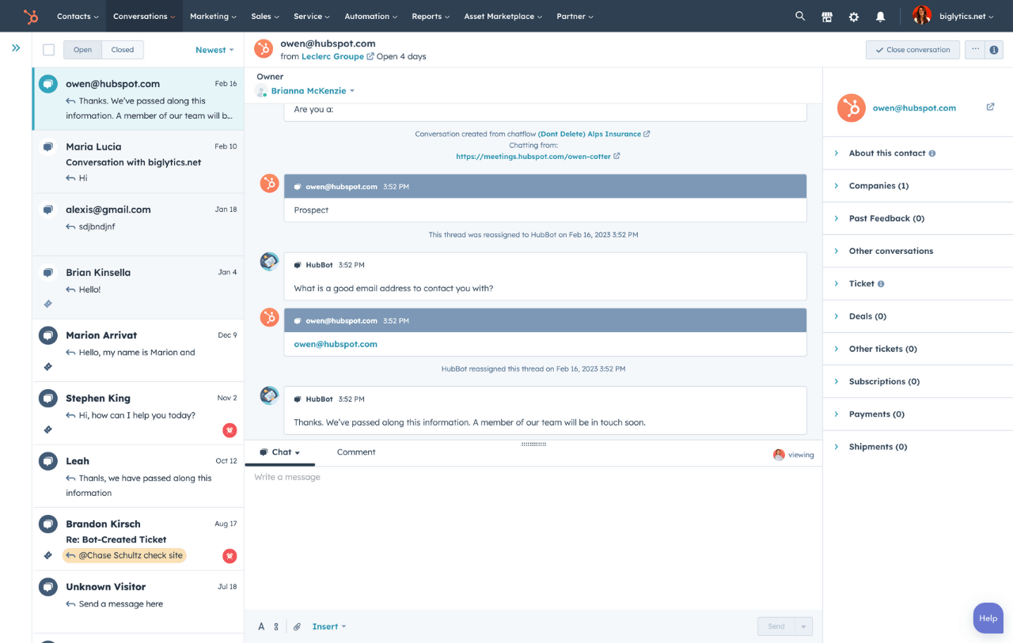Open text formatting options with the A icon
Screen dimensions: 1013x643
click(261, 626)
